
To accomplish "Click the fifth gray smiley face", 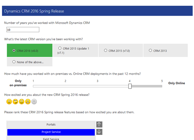I will click(34, 101).
